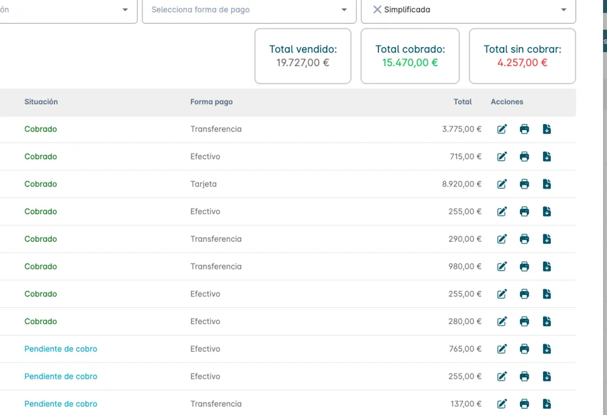Viewport: 607px width, 415px height.
Task: Download the 280,00 € invoice file
Action: (x=546, y=321)
